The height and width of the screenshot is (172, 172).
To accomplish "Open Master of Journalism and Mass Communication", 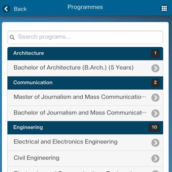I will click(x=85, y=97).
